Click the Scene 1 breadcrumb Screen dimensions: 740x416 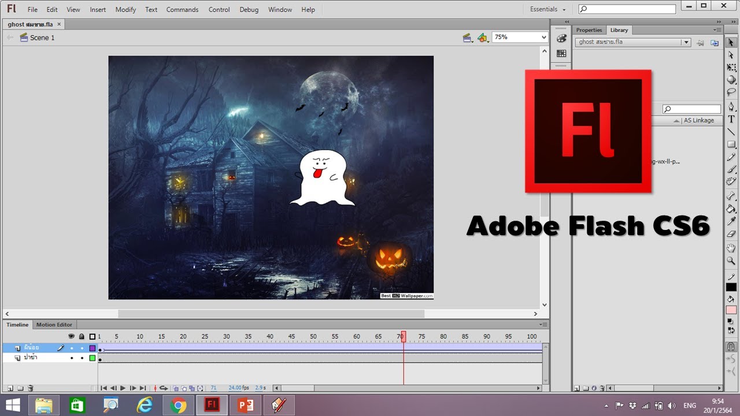tap(42, 38)
